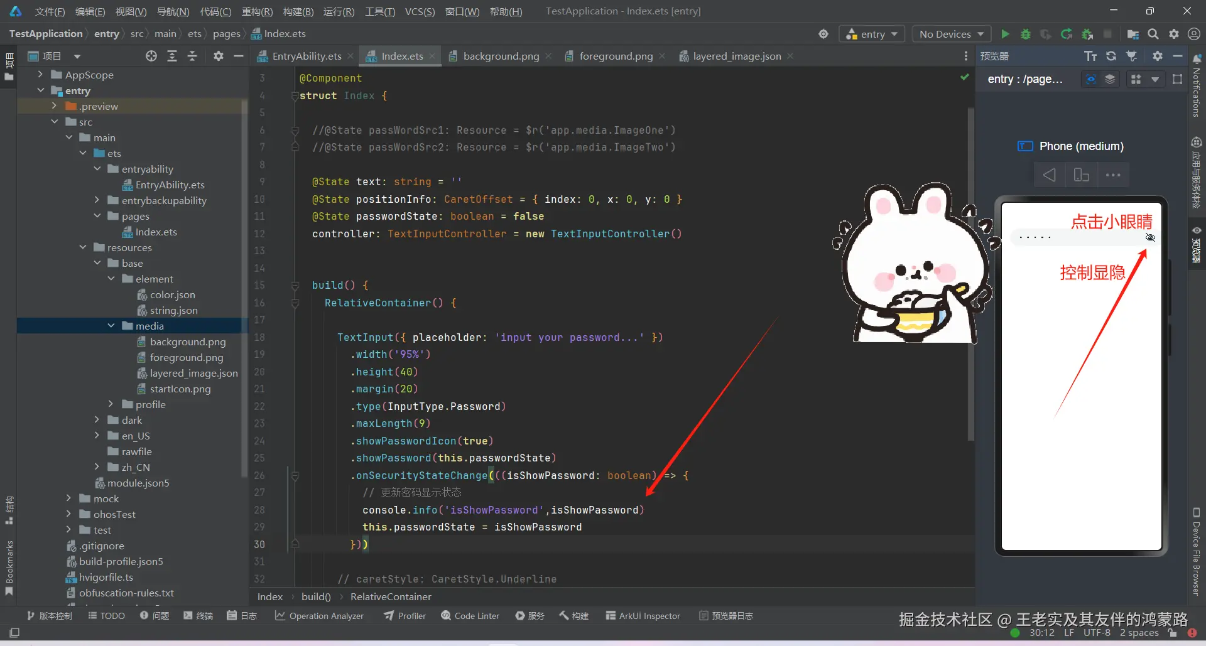Rotate the preview device orientation
This screenshot has height=646, width=1206.
(x=1081, y=175)
